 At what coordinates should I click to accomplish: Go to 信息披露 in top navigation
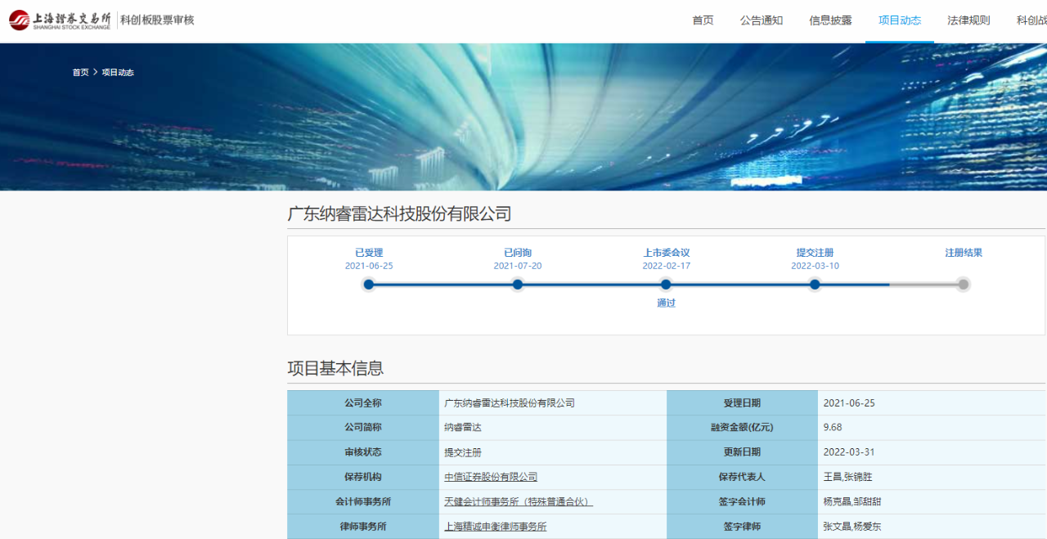click(830, 20)
